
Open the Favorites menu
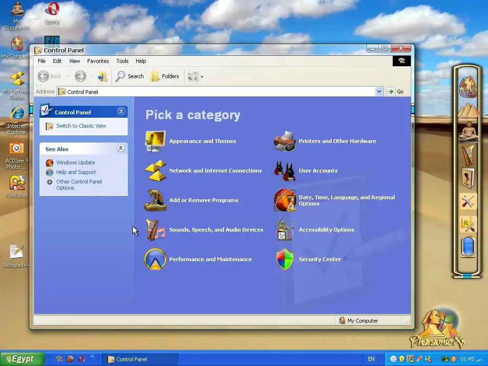98,61
